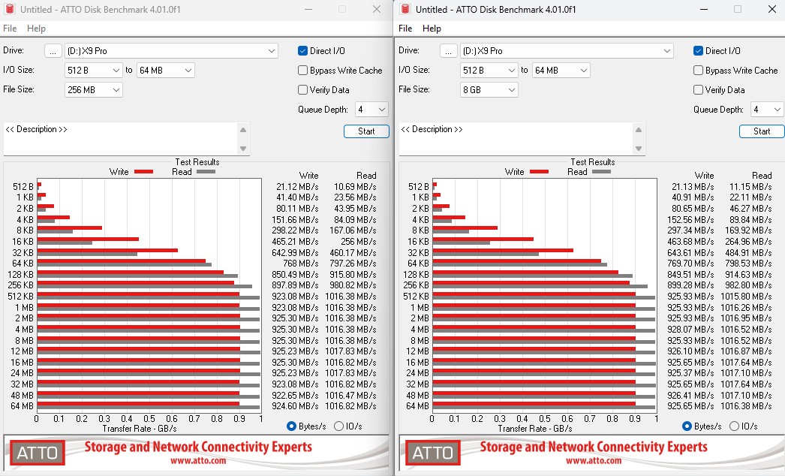Image resolution: width=785 pixels, height=476 pixels.
Task: Select IO/s radio in right window
Action: tap(735, 426)
